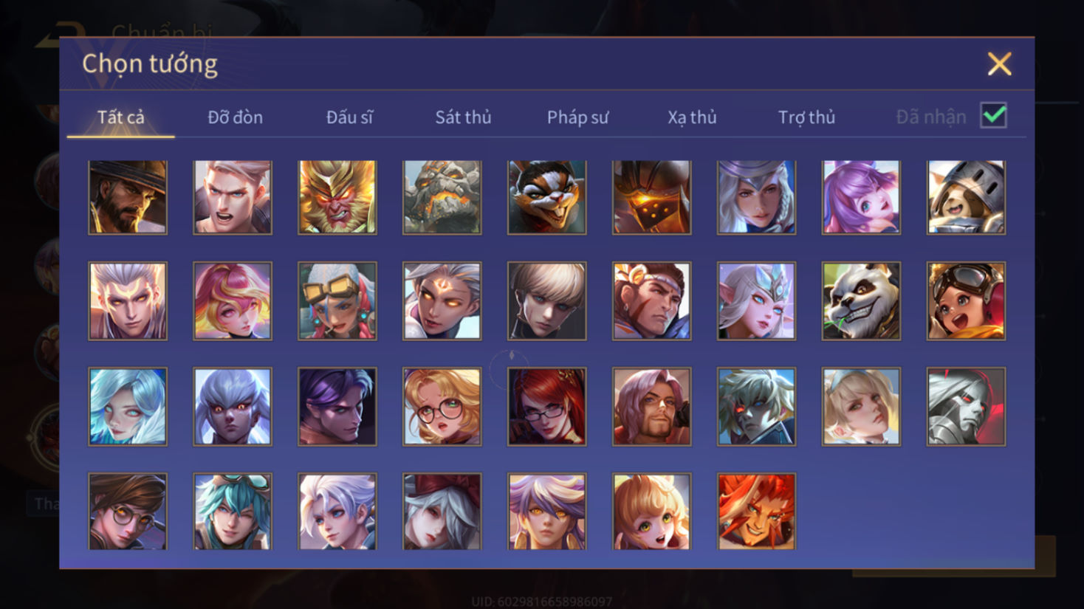Pick the blonde girl with round glasses
This screenshot has width=1084, height=609.
(x=442, y=407)
